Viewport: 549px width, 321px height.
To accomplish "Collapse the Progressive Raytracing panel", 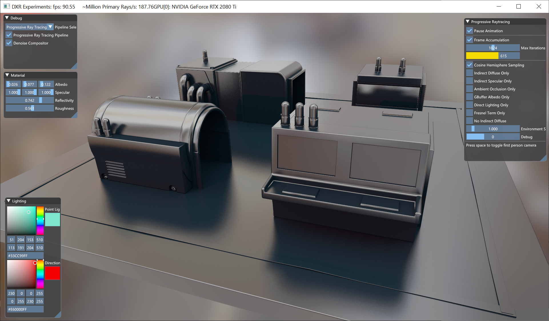I will pos(468,22).
